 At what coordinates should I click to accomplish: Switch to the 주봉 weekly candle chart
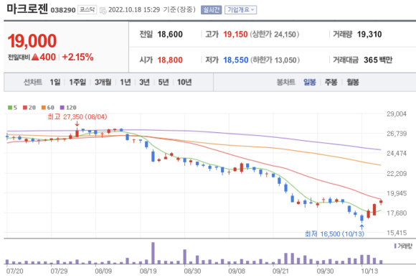(331, 83)
